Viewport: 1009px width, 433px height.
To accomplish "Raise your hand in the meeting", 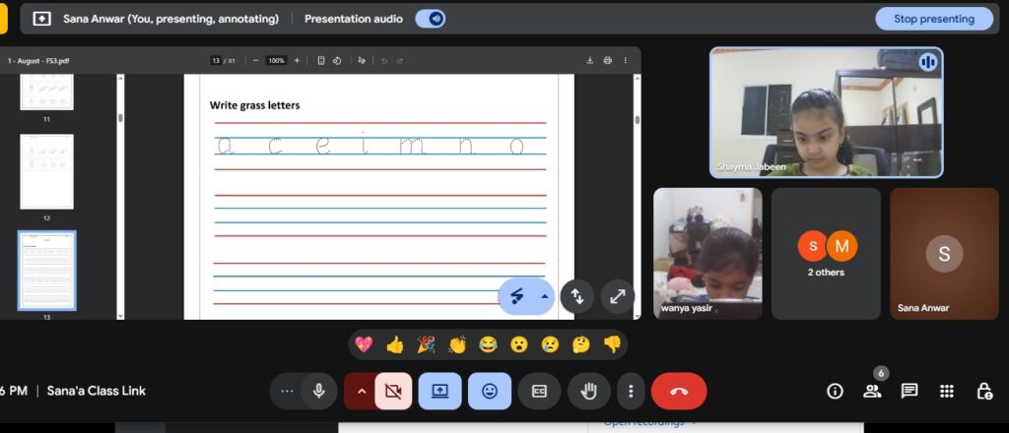I will 589,391.
